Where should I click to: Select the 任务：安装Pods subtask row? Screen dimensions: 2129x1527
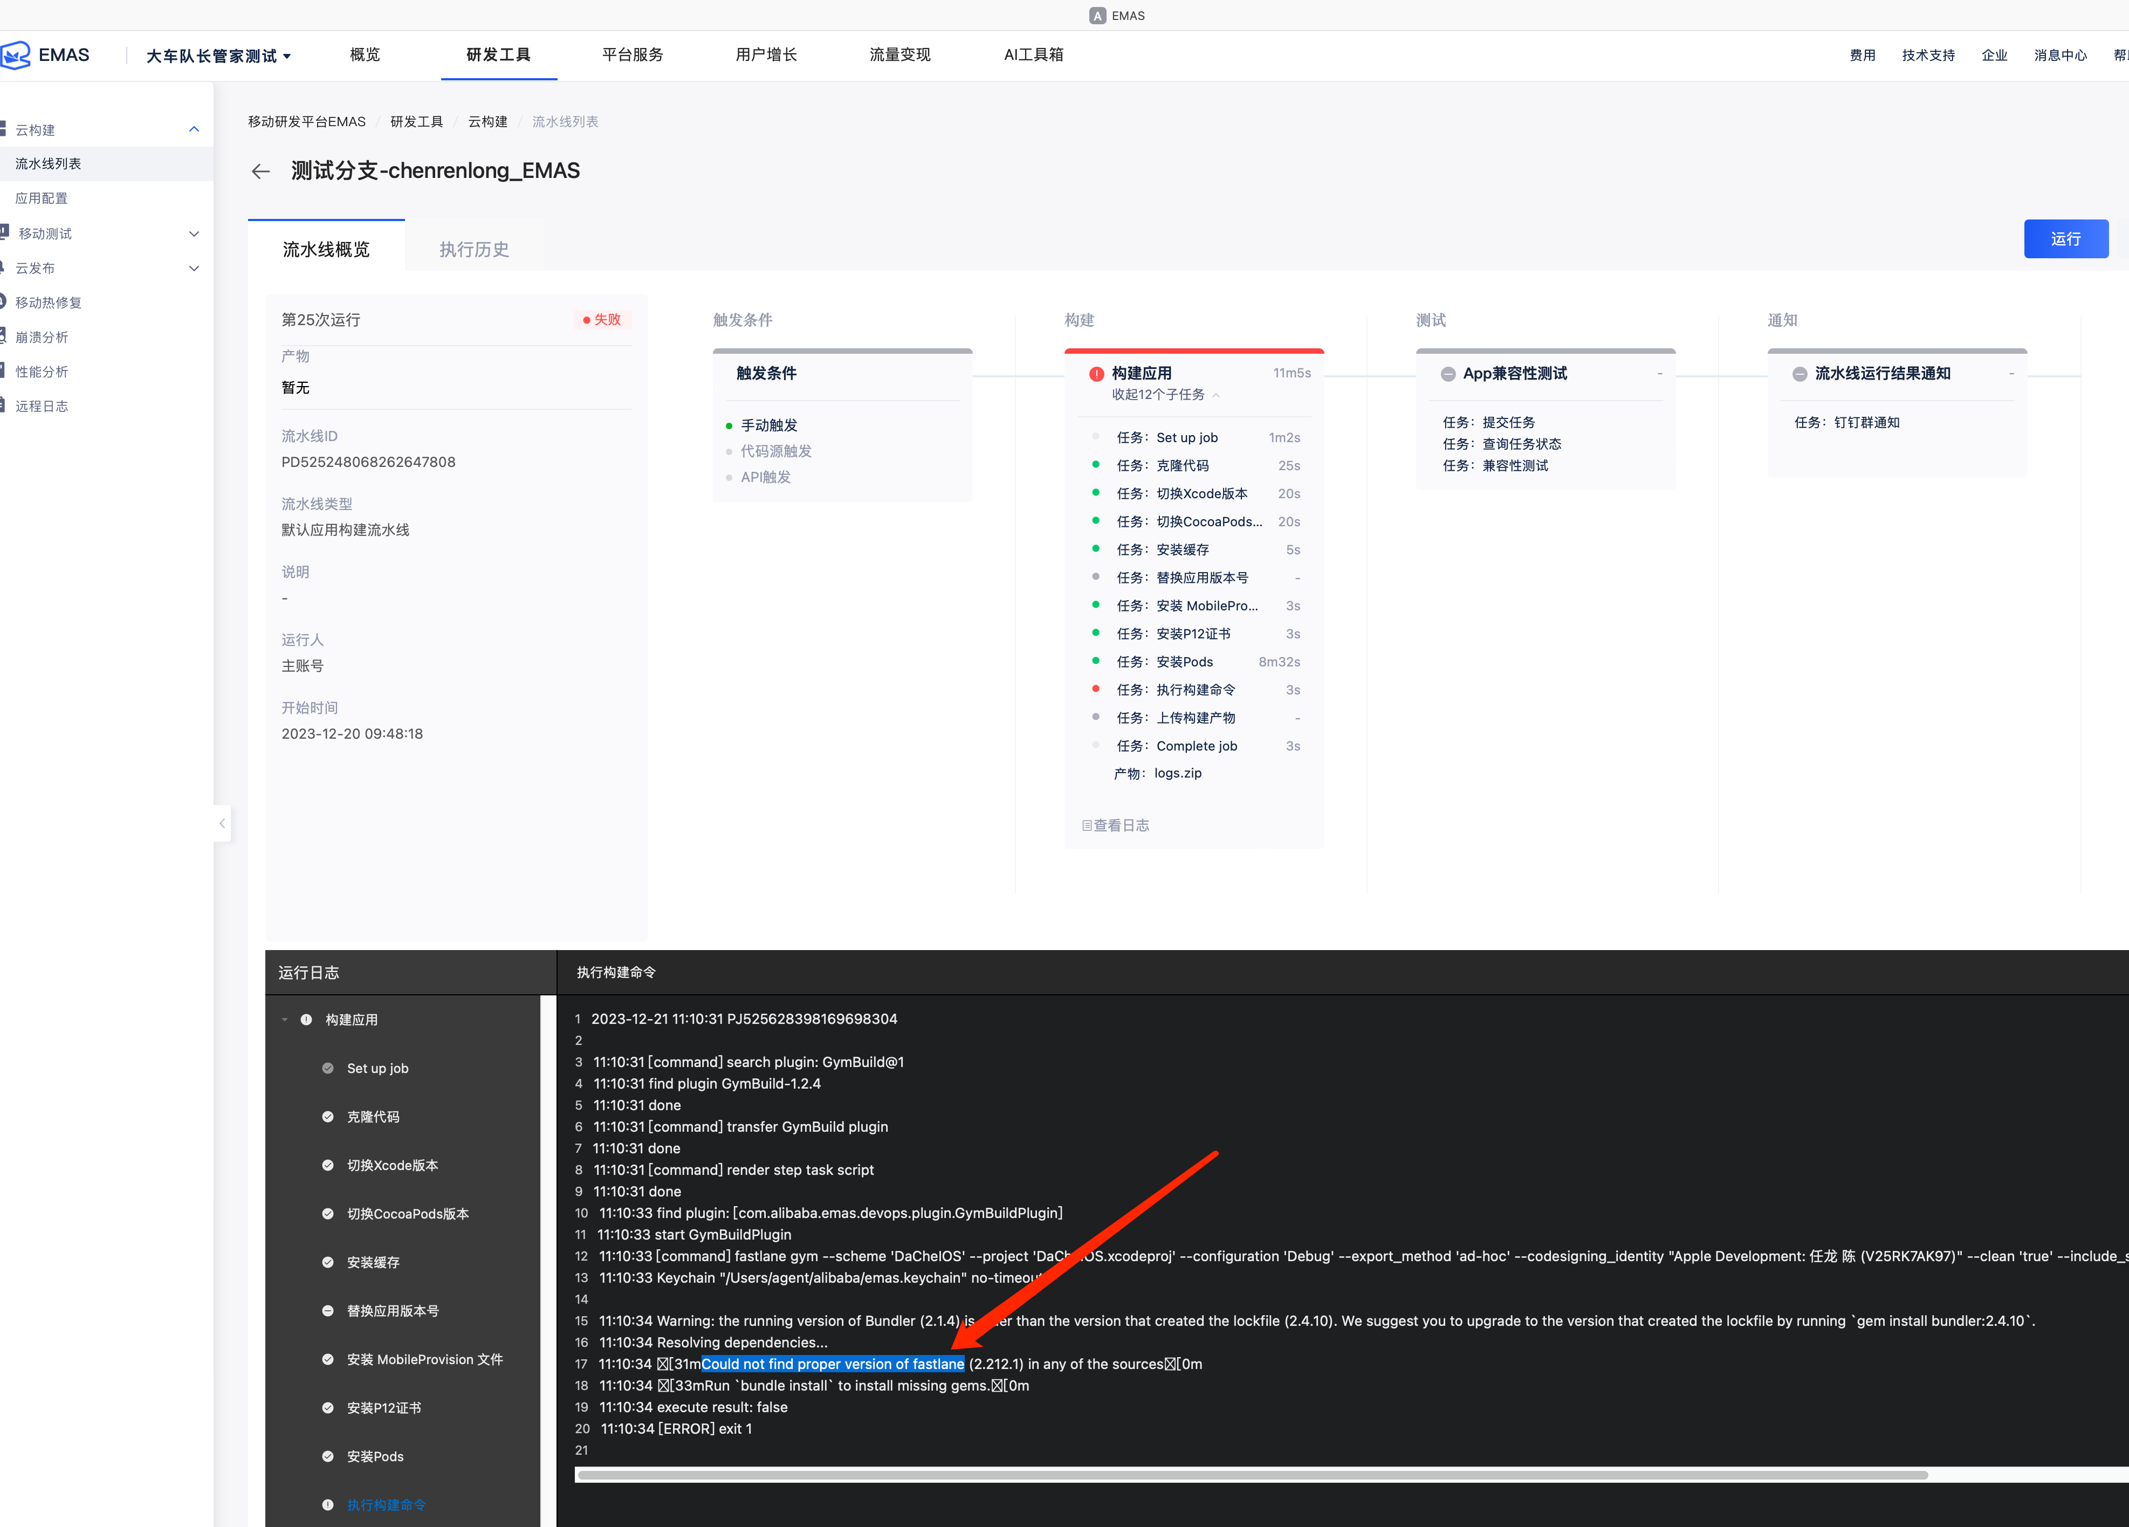point(1196,662)
